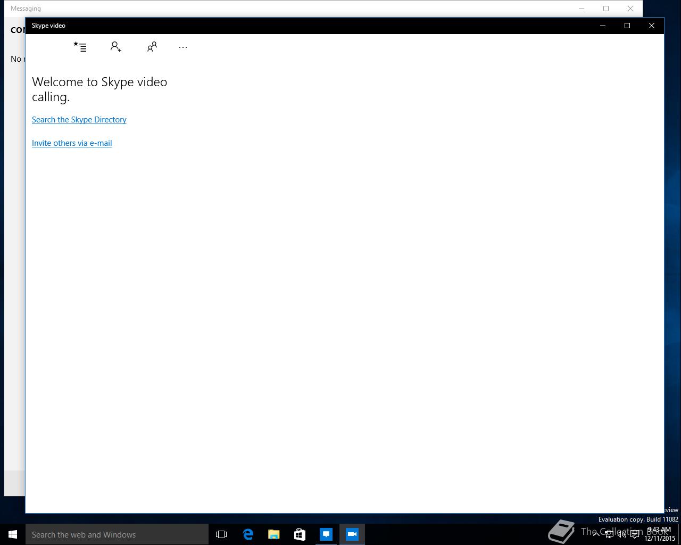Screen dimensions: 681x545
Task: Click the Invite others via e-mail link
Action: pyautogui.click(x=72, y=143)
